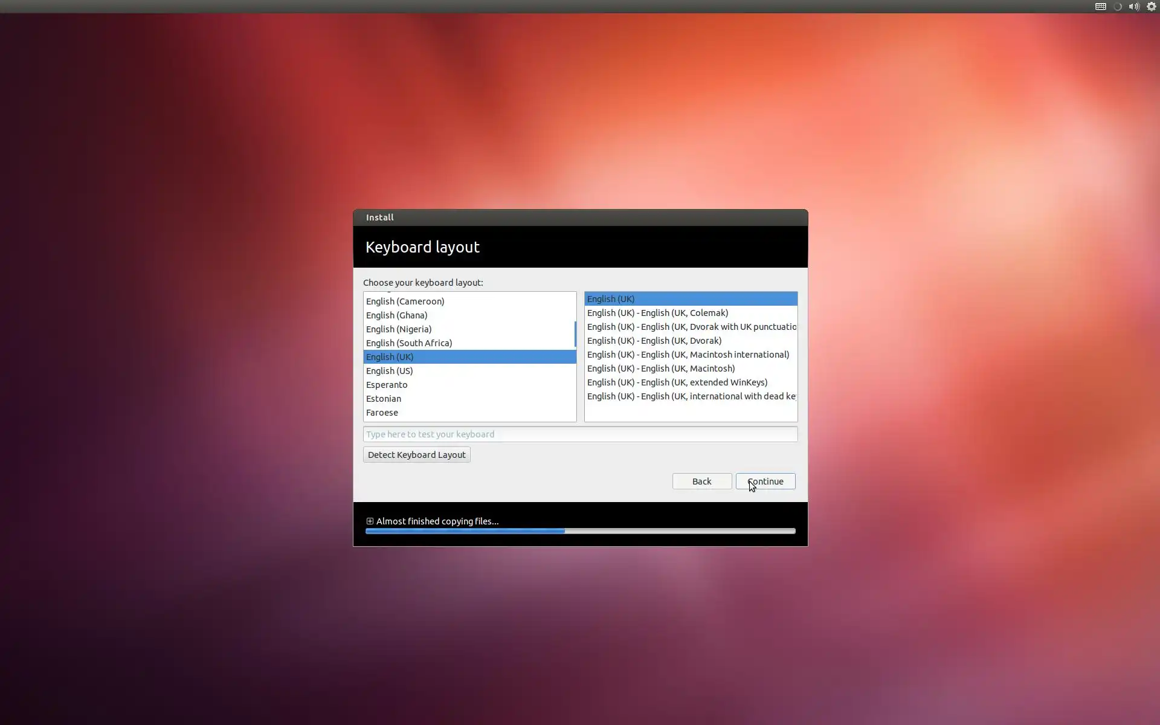The image size is (1160, 725).
Task: Select Faroese keyboard language
Action: click(x=382, y=412)
